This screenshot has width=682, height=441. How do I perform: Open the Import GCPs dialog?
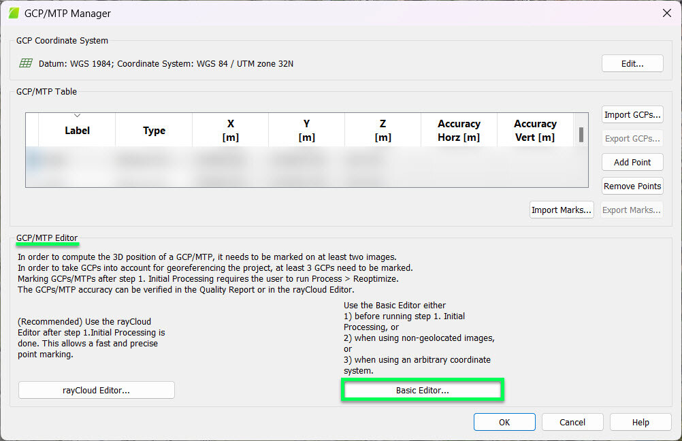[632, 114]
